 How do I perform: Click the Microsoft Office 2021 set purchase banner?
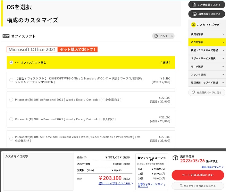(x=52, y=50)
